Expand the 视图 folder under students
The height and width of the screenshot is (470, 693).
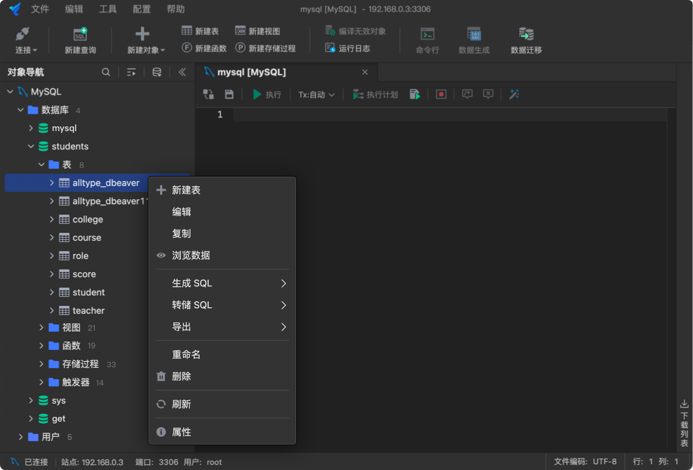pyautogui.click(x=40, y=328)
